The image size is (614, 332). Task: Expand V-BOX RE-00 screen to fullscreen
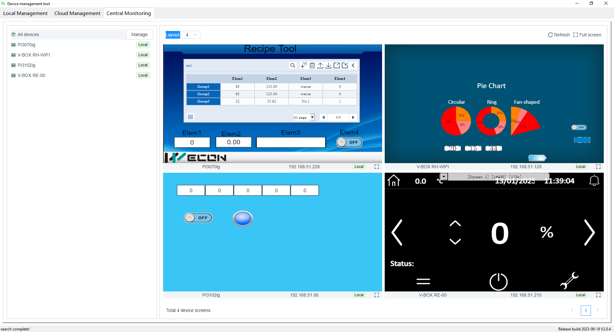pyautogui.click(x=598, y=295)
